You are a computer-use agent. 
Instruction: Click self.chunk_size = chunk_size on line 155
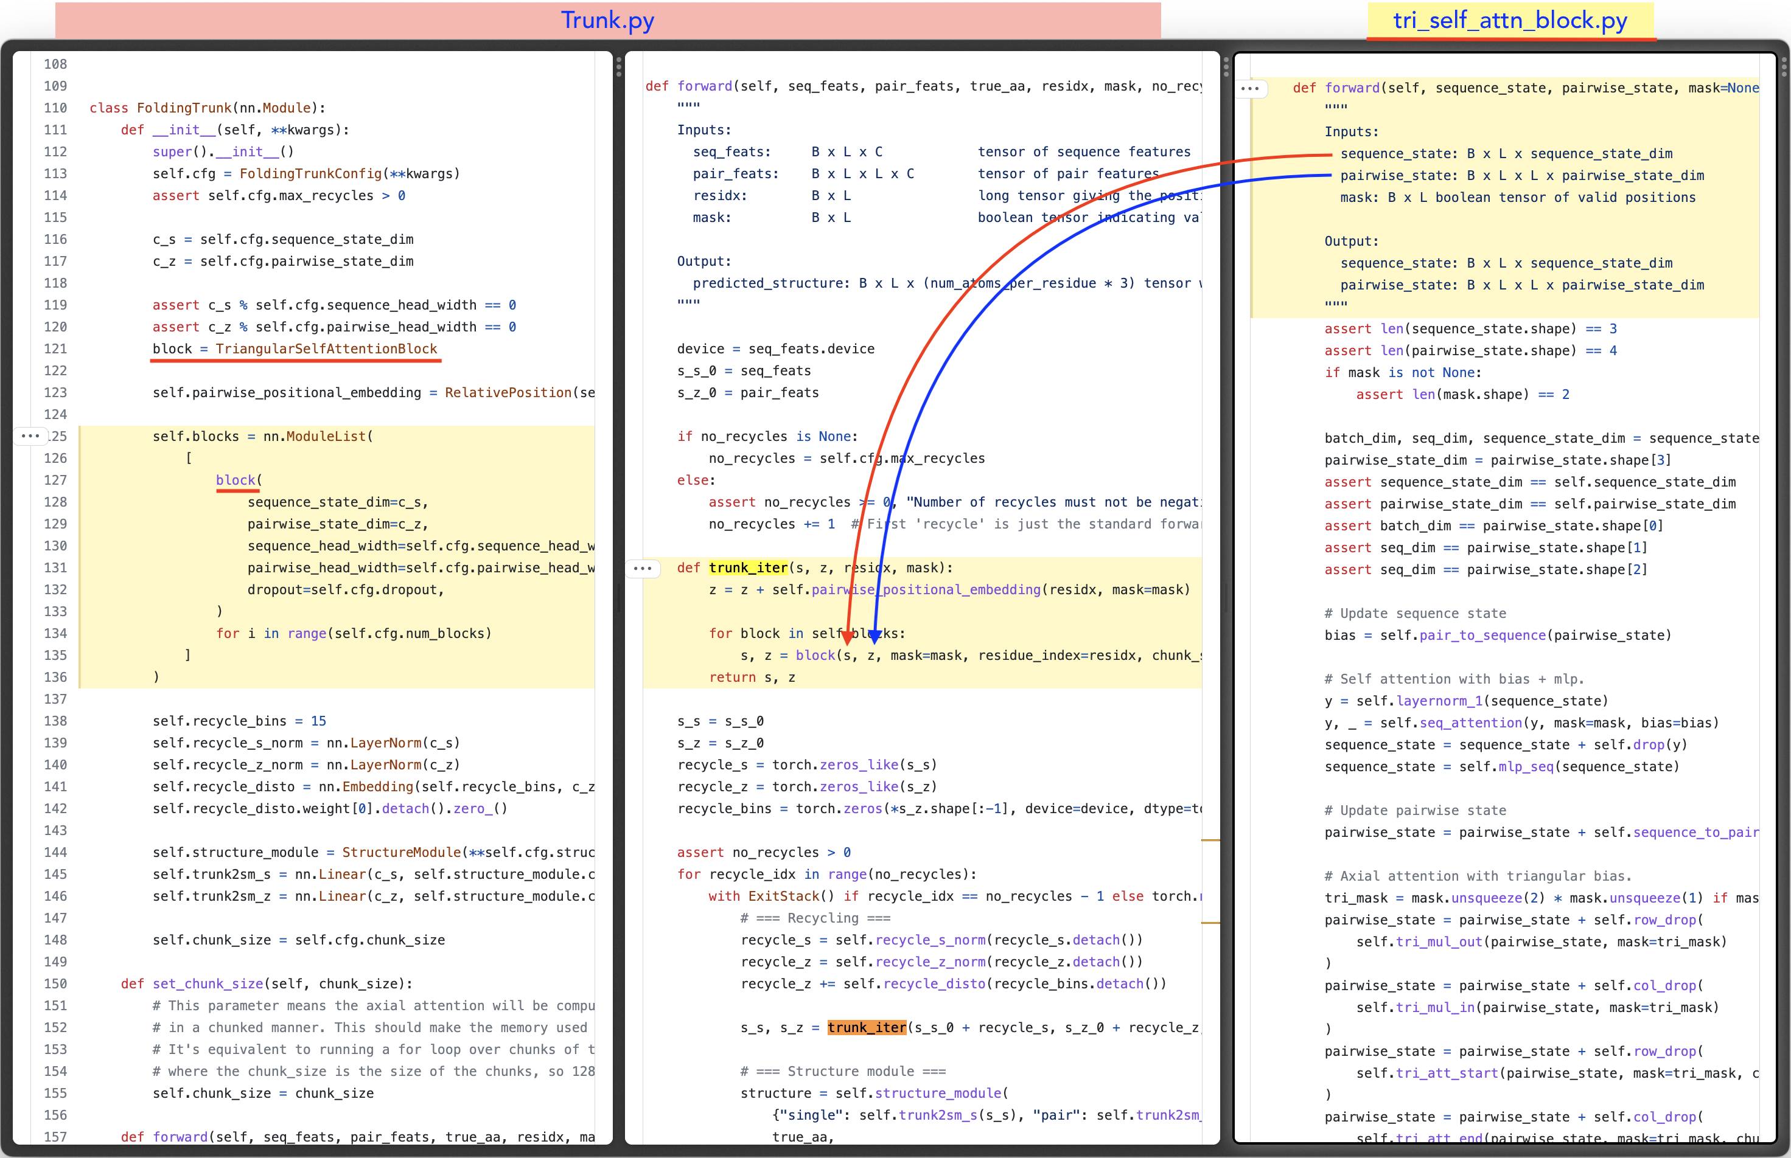click(264, 1094)
